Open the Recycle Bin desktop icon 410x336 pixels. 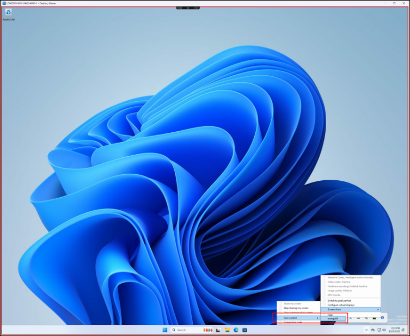(9, 13)
